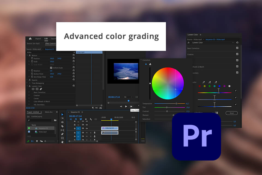The width and height of the screenshot is (262, 175).
Task: Toggle the Uniform Scale checkbox
Action: 51,68
